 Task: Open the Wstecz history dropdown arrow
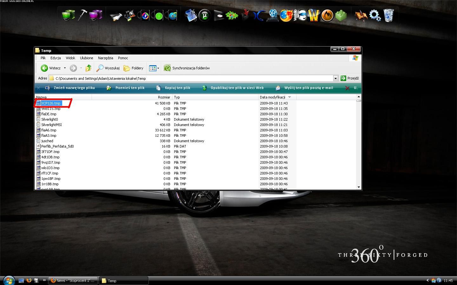pos(65,68)
